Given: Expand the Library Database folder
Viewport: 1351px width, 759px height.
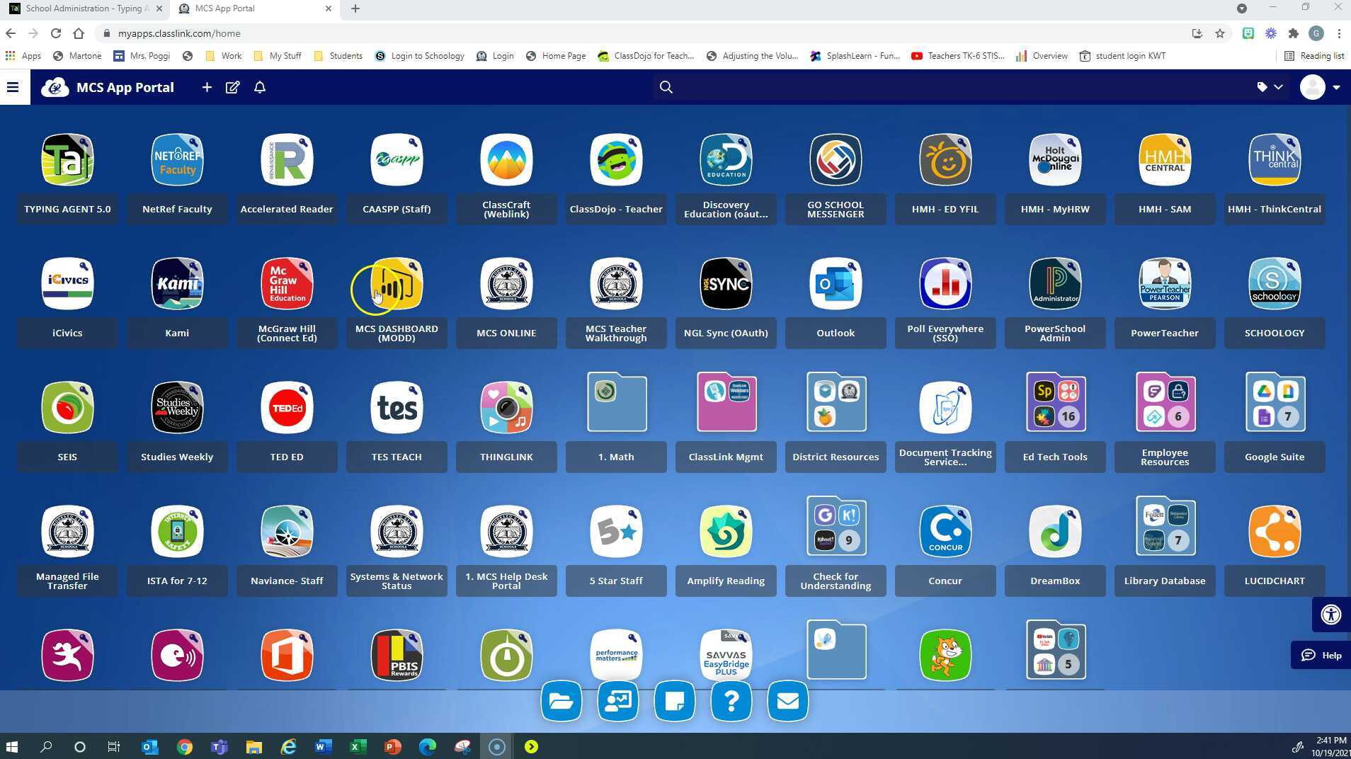Looking at the screenshot, I should [1165, 526].
